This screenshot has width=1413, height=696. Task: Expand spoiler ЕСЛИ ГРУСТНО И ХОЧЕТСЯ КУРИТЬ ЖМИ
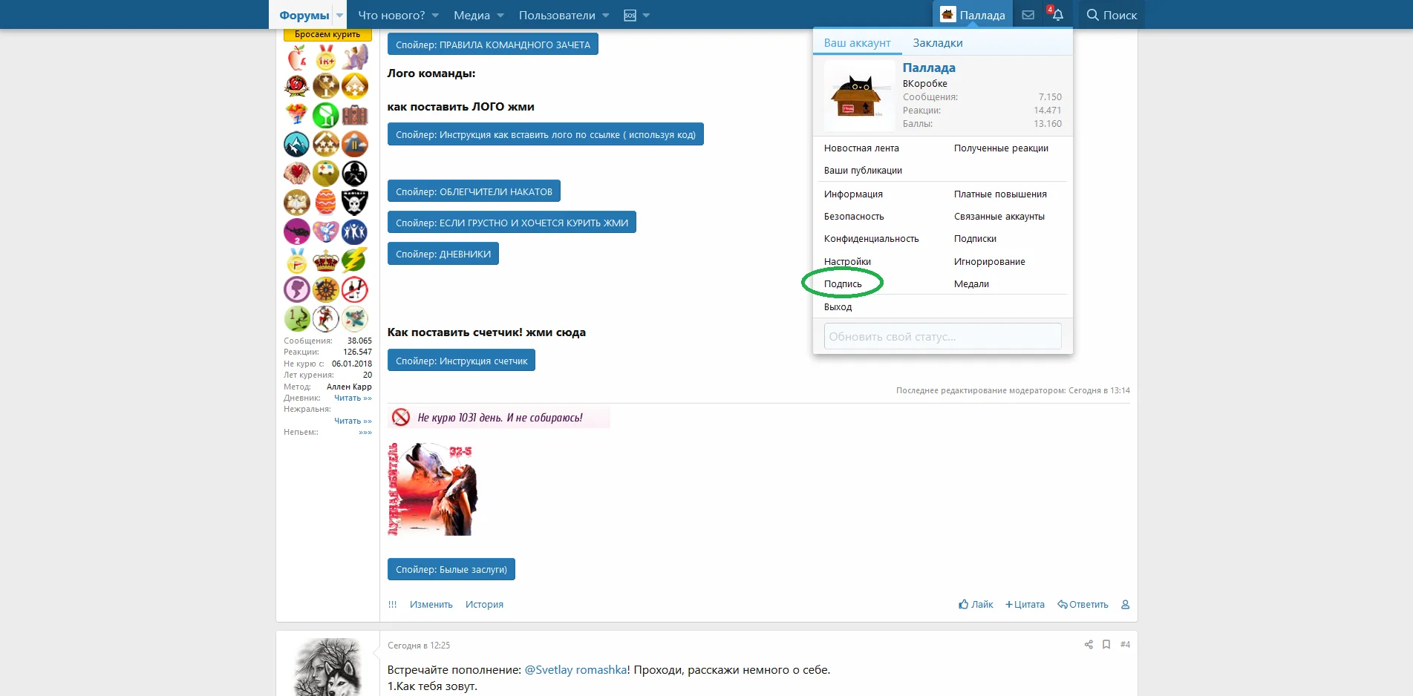pyautogui.click(x=512, y=223)
